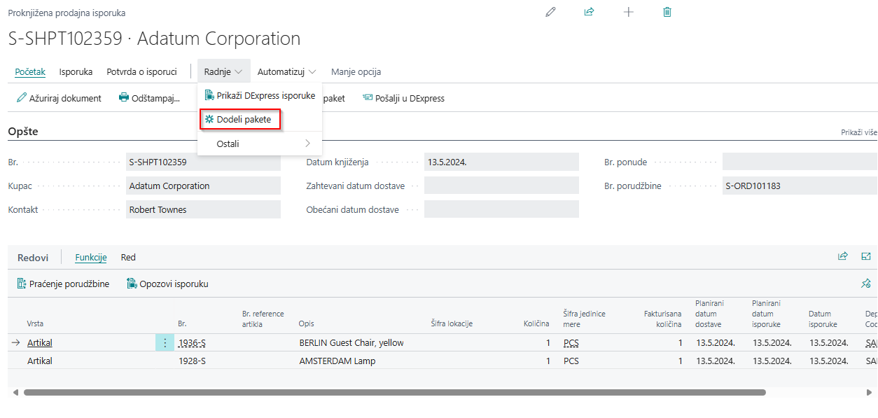The height and width of the screenshot is (418, 878).
Task: Expand the Automatizuj dropdown
Action: tap(286, 71)
